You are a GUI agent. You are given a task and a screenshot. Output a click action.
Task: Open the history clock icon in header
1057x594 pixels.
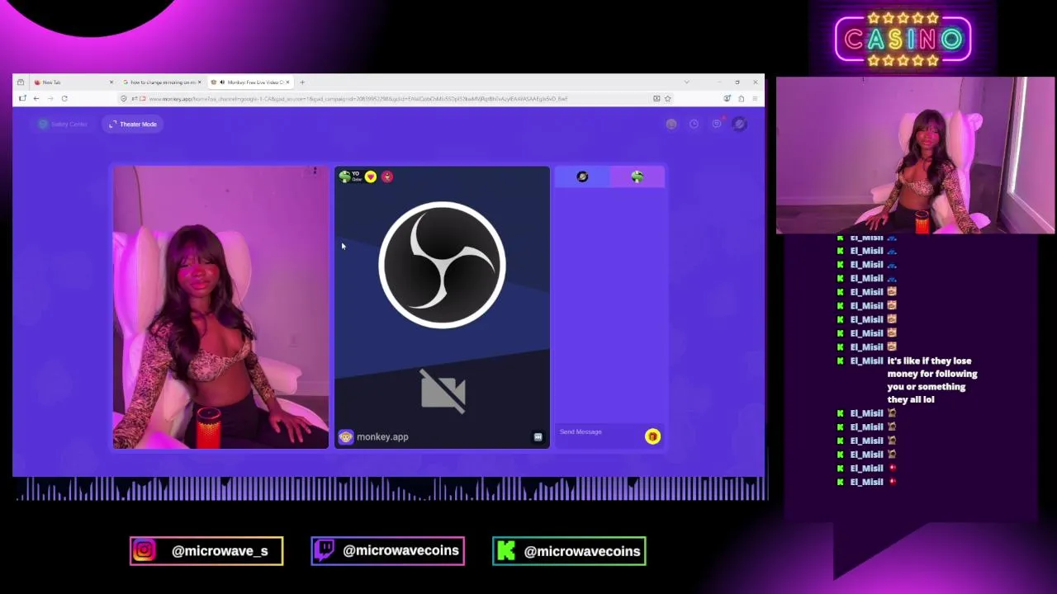click(694, 124)
